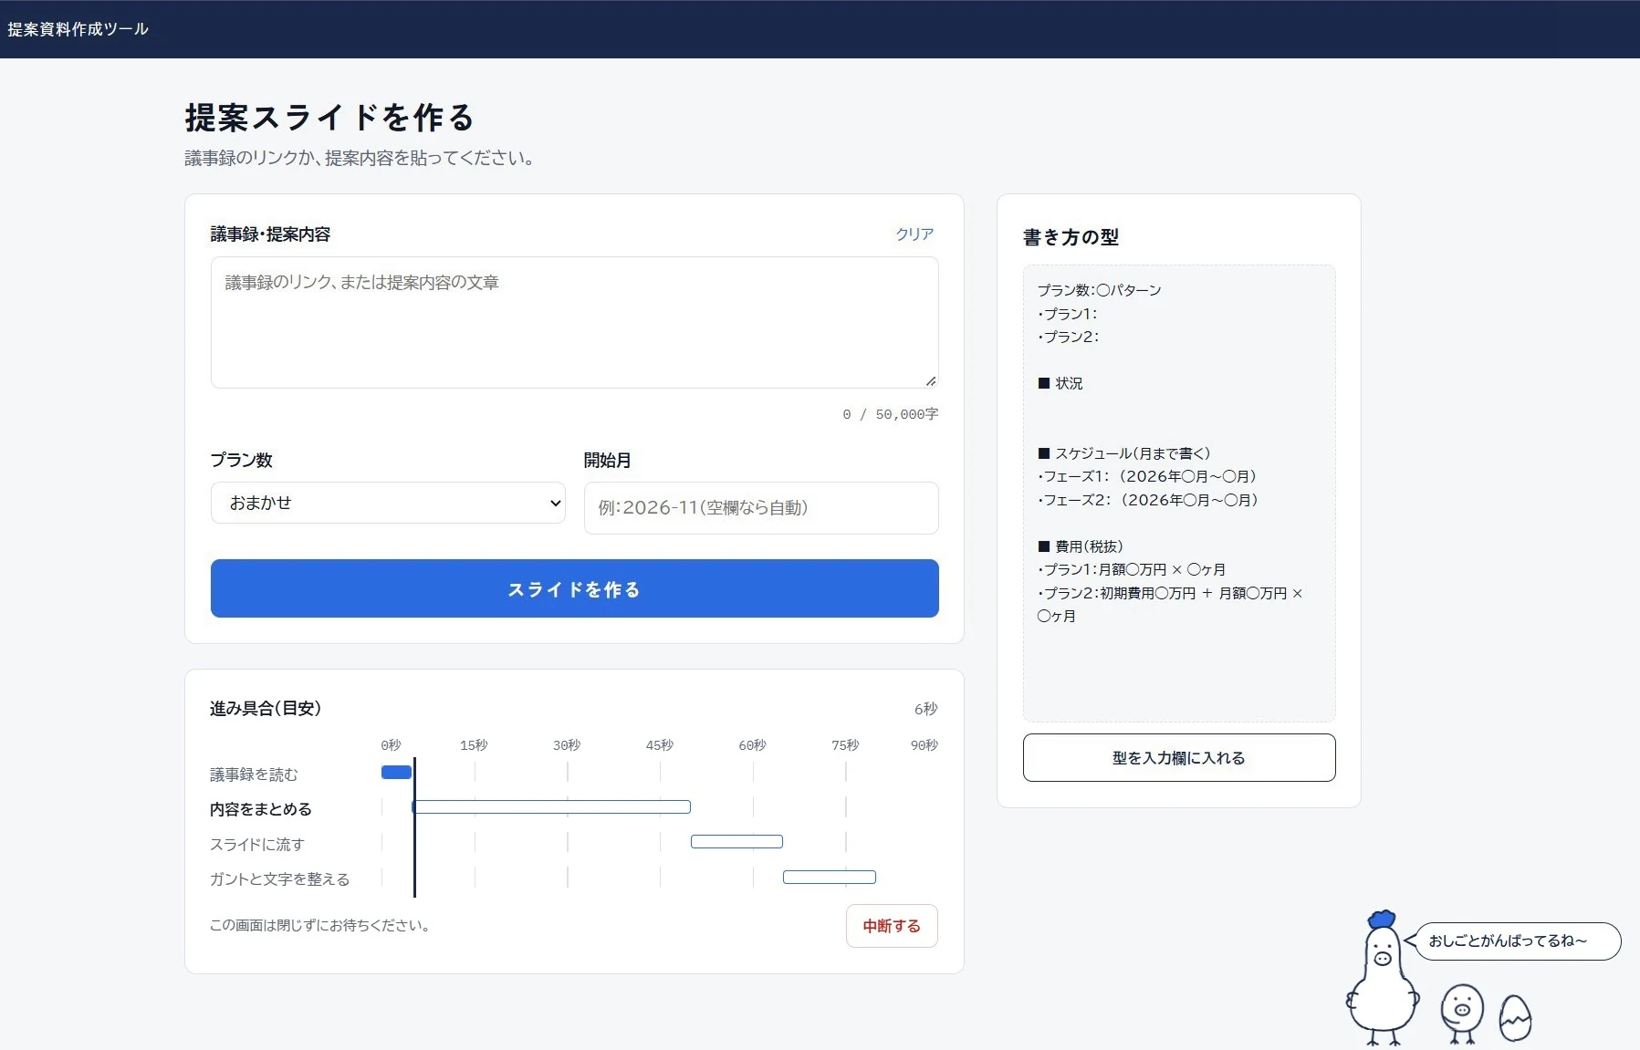
Task: Click the 議事録を読む step label
Action: [x=254, y=775]
